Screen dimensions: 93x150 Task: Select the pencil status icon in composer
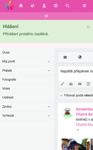click(x=62, y=84)
